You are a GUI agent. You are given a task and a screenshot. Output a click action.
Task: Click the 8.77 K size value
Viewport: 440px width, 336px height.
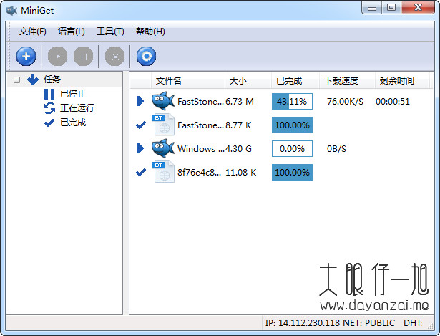point(238,125)
